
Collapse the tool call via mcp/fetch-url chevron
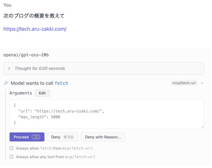pyautogui.click(x=202, y=83)
